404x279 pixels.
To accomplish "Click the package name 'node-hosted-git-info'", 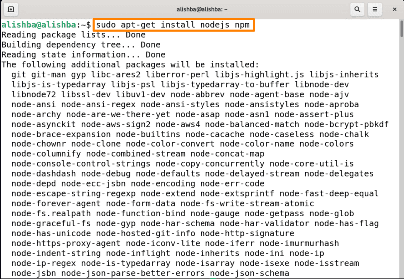I will 145,233.
